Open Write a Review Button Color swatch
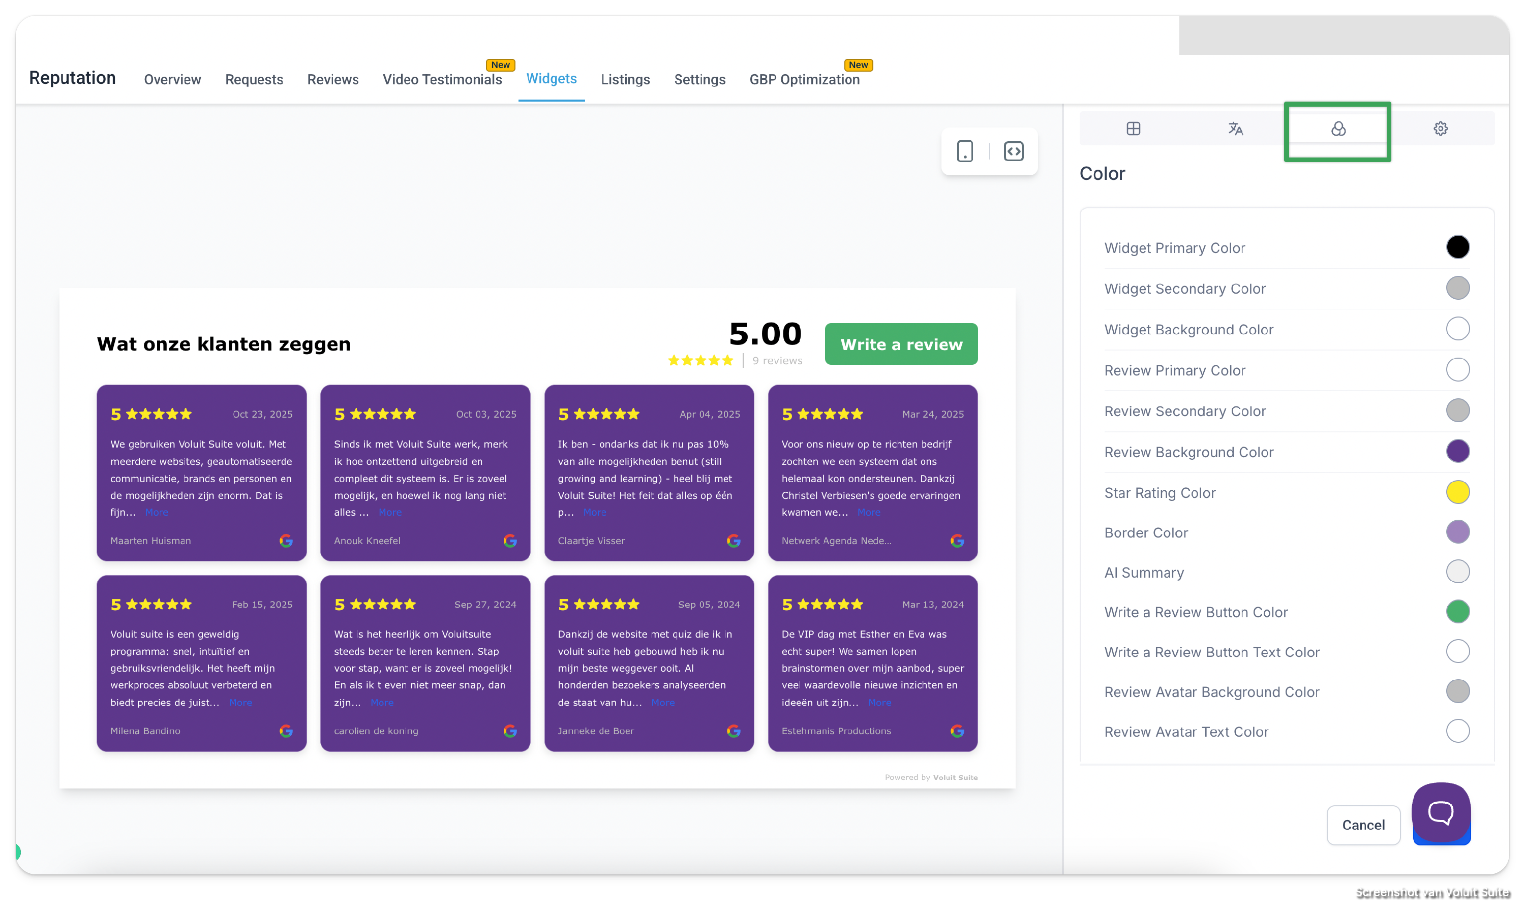The width and height of the screenshot is (1525, 915). point(1457,612)
